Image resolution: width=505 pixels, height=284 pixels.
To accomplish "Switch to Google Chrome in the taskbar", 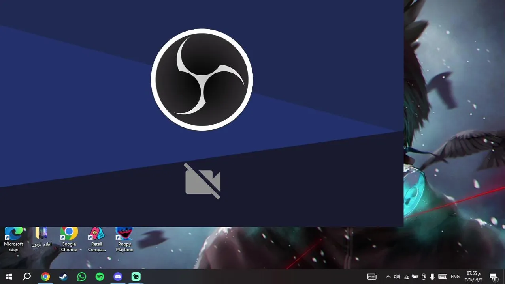I will [x=45, y=277].
